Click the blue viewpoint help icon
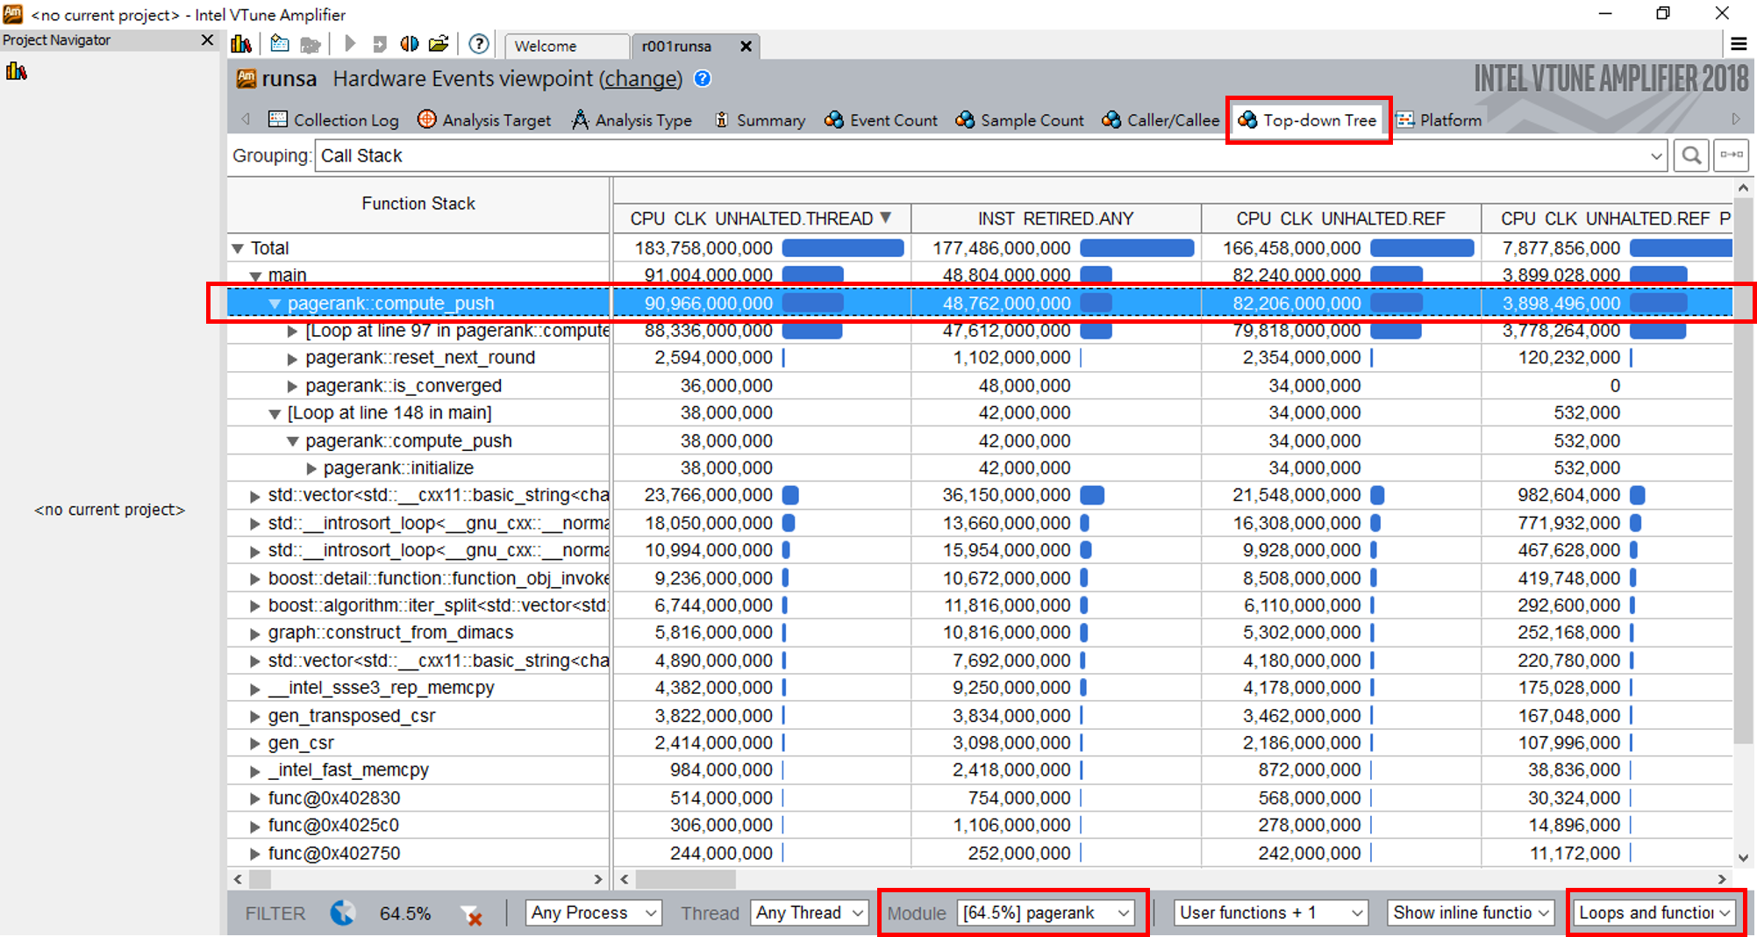 [703, 79]
